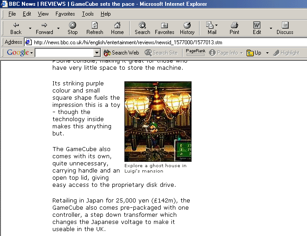307x236 pixels.
Task: Click into the Google toolbar search field
Action: click(x=64, y=53)
